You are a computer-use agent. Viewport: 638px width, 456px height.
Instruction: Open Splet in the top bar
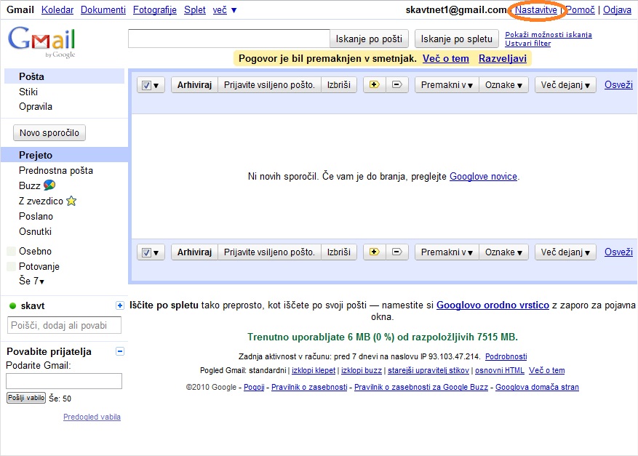[x=194, y=9]
